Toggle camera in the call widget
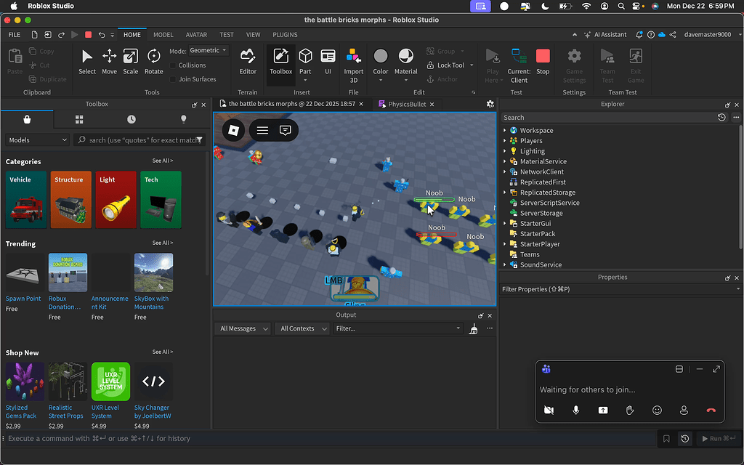This screenshot has width=744, height=465. (549, 411)
